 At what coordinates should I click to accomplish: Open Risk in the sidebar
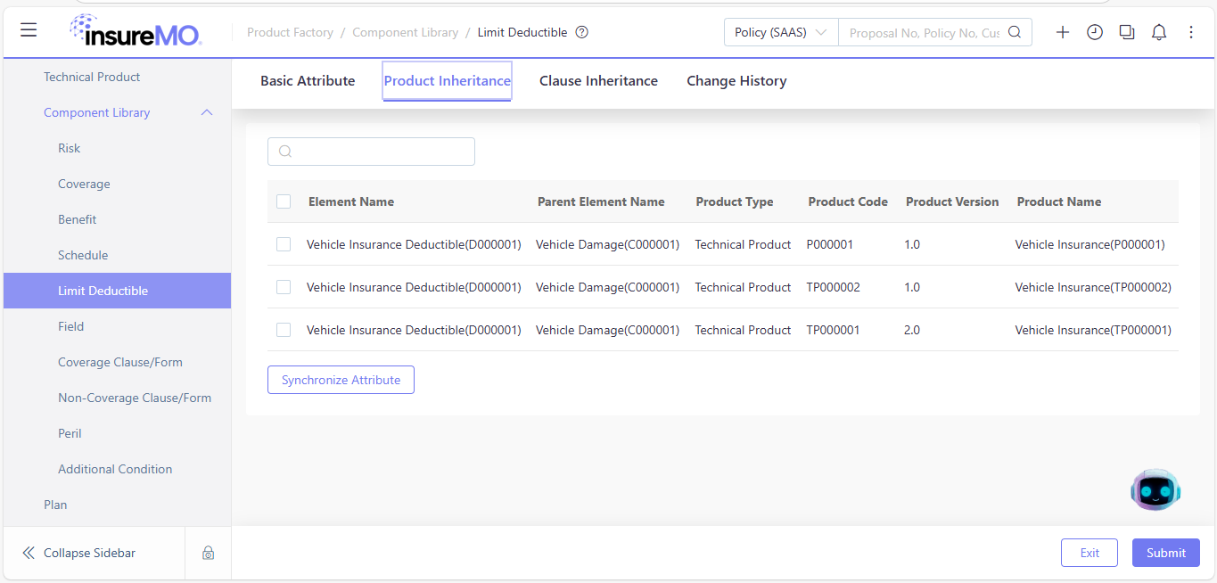(70, 148)
